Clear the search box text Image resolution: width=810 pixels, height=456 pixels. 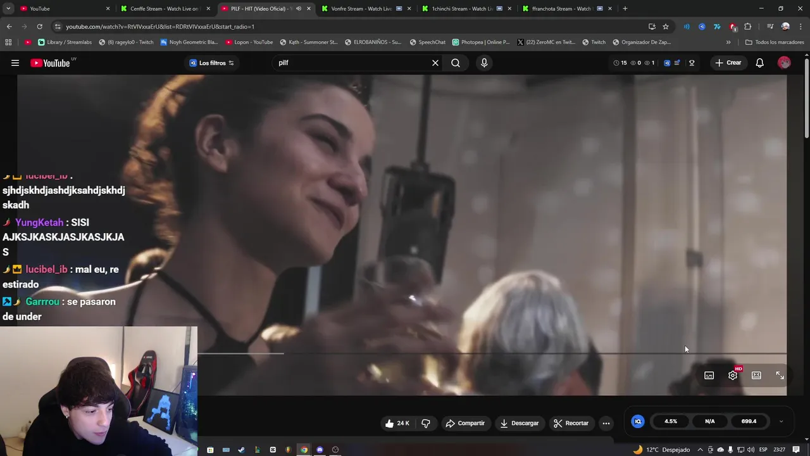(x=435, y=63)
